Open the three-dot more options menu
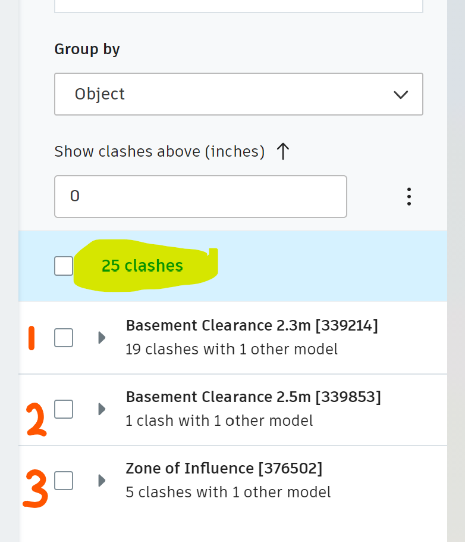The height and width of the screenshot is (542, 465). [x=409, y=197]
